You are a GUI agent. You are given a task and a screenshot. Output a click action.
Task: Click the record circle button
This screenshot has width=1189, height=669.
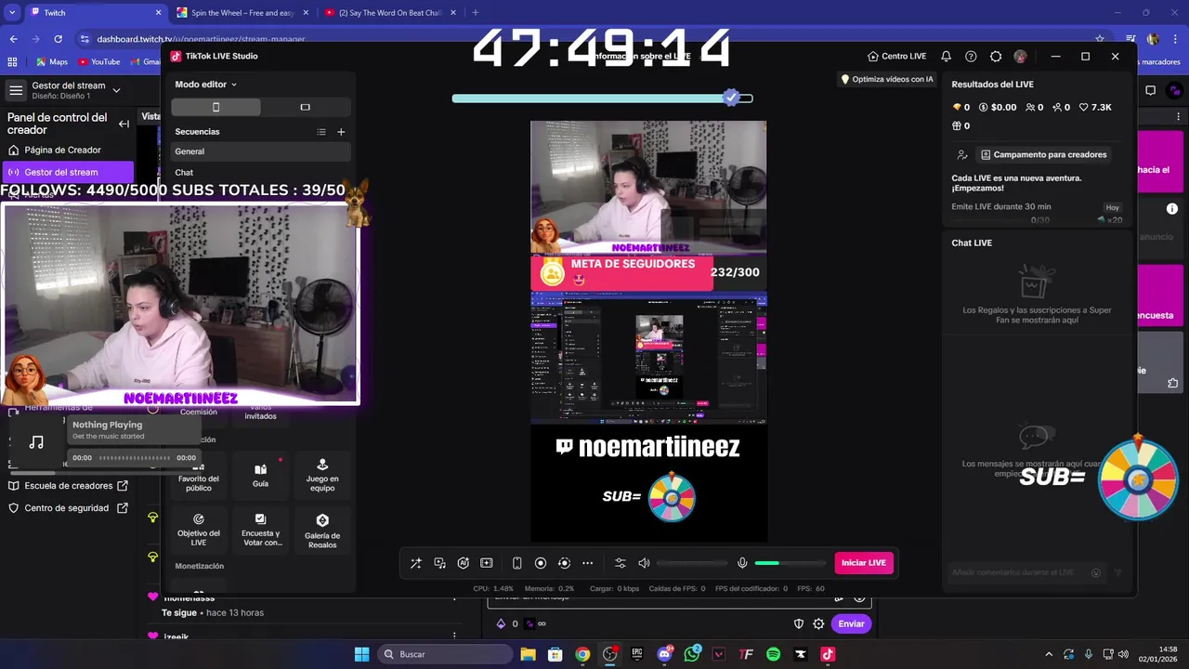pyautogui.click(x=541, y=563)
